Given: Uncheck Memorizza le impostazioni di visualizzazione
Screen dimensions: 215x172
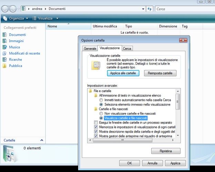Looking at the screenshot, I should coord(96,127).
